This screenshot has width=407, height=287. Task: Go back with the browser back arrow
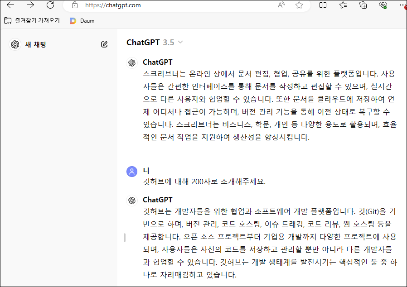[x=10, y=5]
